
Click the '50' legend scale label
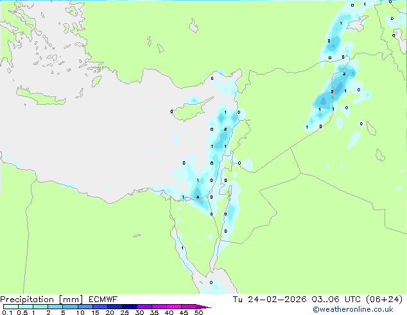(198, 312)
